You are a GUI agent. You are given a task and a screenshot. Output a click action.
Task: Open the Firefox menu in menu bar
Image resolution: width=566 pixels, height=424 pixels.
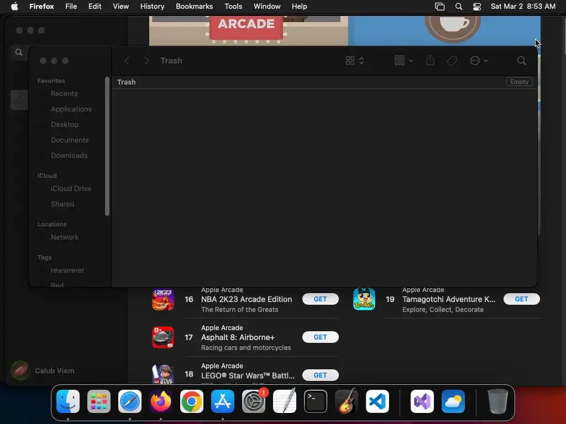coord(41,7)
